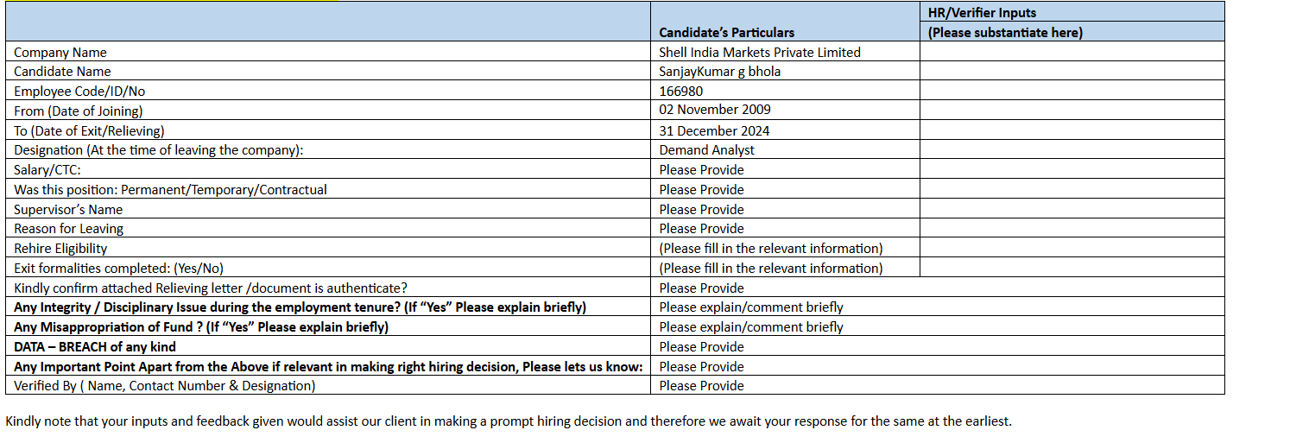
Task: Select the Exit formalities completed fill-in cell
Action: pos(770,269)
